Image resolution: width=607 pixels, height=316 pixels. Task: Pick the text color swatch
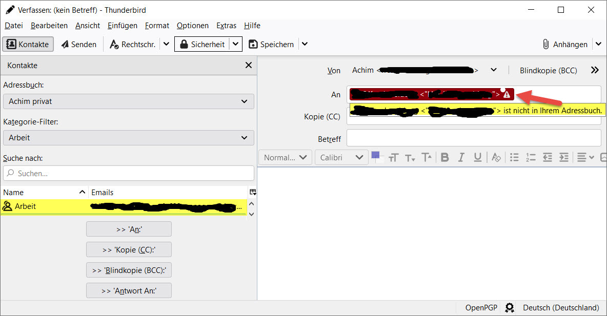[375, 155]
